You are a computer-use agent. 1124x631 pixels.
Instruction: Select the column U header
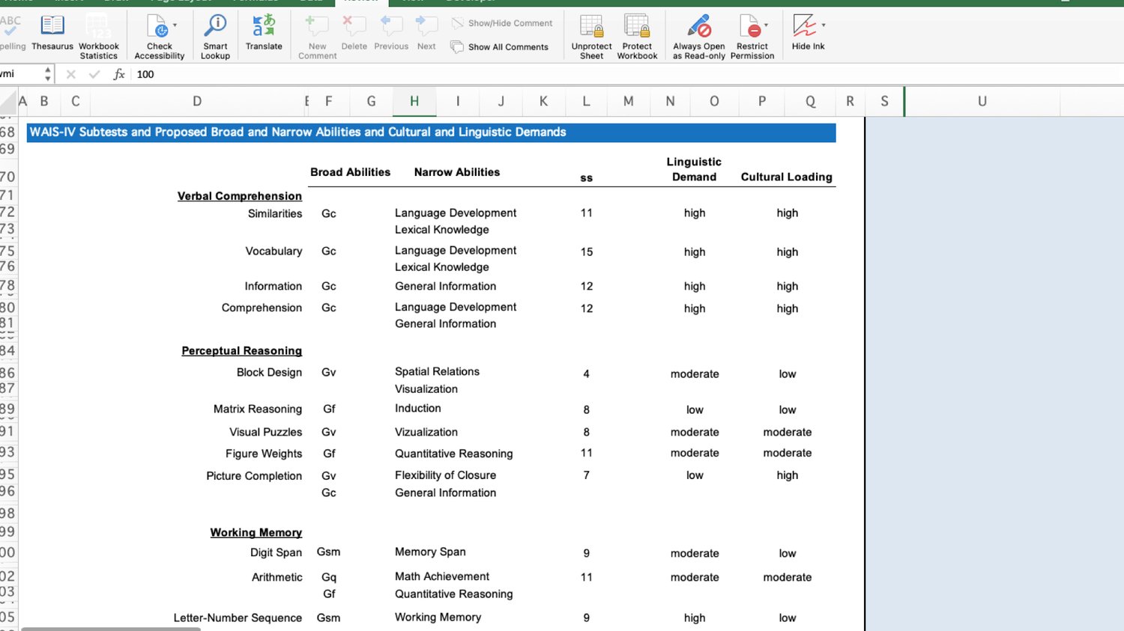[x=982, y=102]
